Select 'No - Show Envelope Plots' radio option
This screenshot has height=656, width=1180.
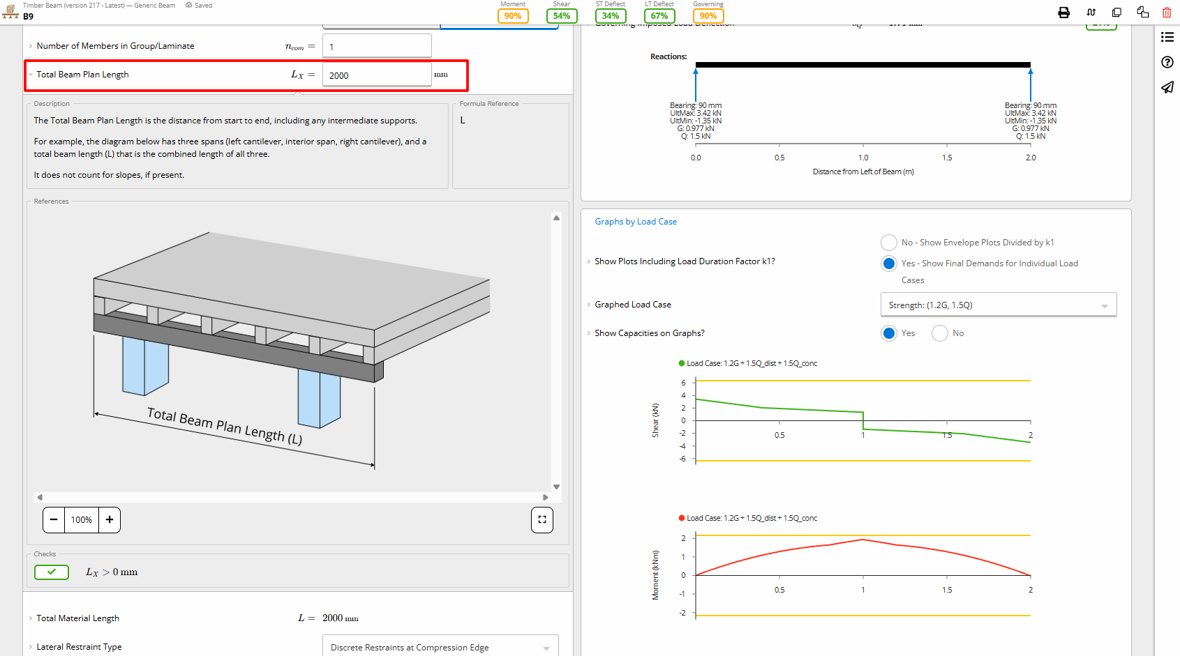click(x=889, y=243)
